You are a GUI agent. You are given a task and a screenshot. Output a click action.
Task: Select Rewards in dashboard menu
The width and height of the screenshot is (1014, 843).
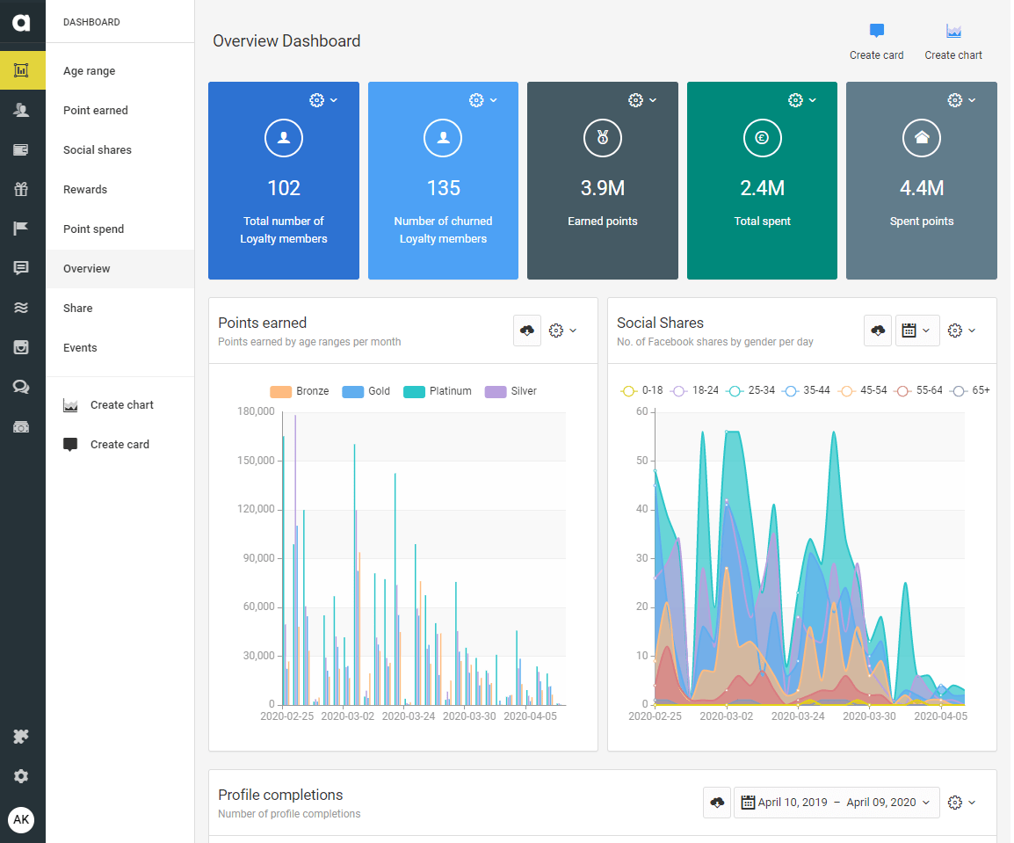pyautogui.click(x=120, y=189)
